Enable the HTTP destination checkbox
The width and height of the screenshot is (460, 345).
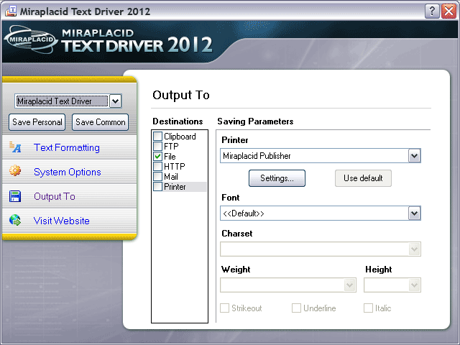pos(158,166)
